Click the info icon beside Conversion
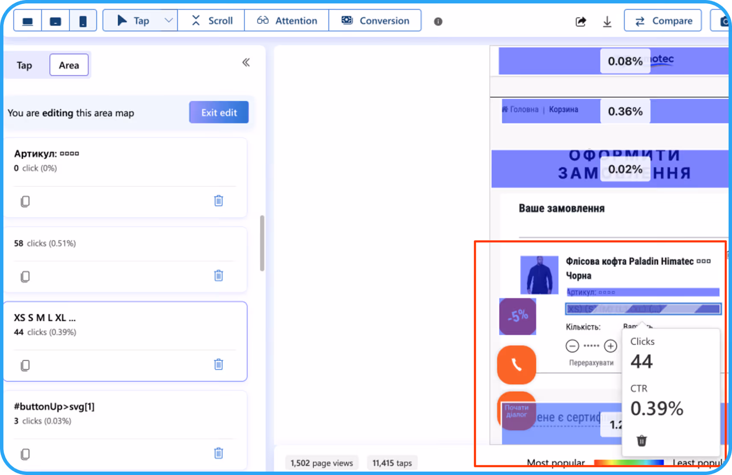This screenshot has width=732, height=475. click(x=438, y=21)
